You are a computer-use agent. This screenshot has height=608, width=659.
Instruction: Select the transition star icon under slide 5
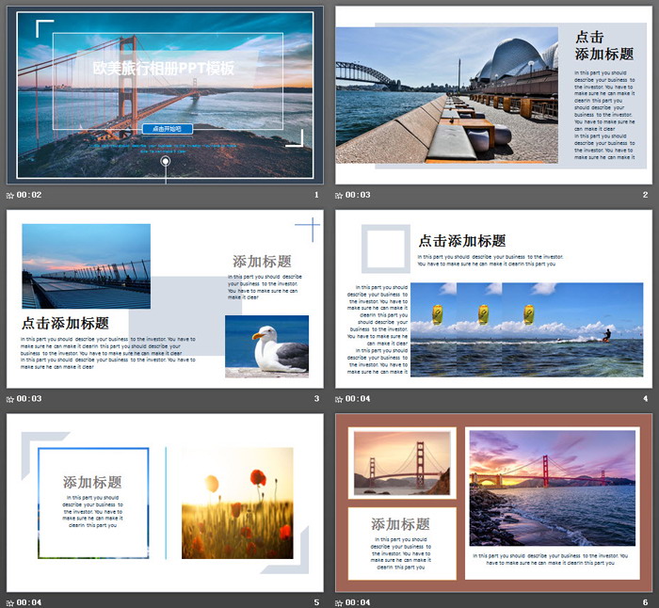pyautogui.click(x=10, y=601)
